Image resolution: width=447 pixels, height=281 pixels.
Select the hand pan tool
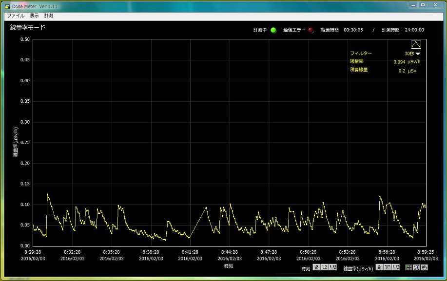[x=424, y=267]
